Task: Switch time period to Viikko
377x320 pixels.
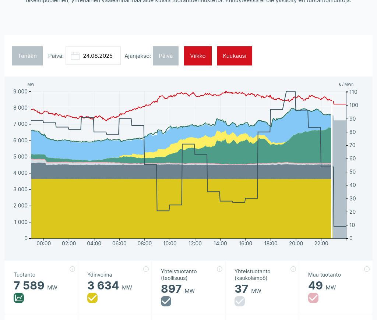Action: coord(198,56)
